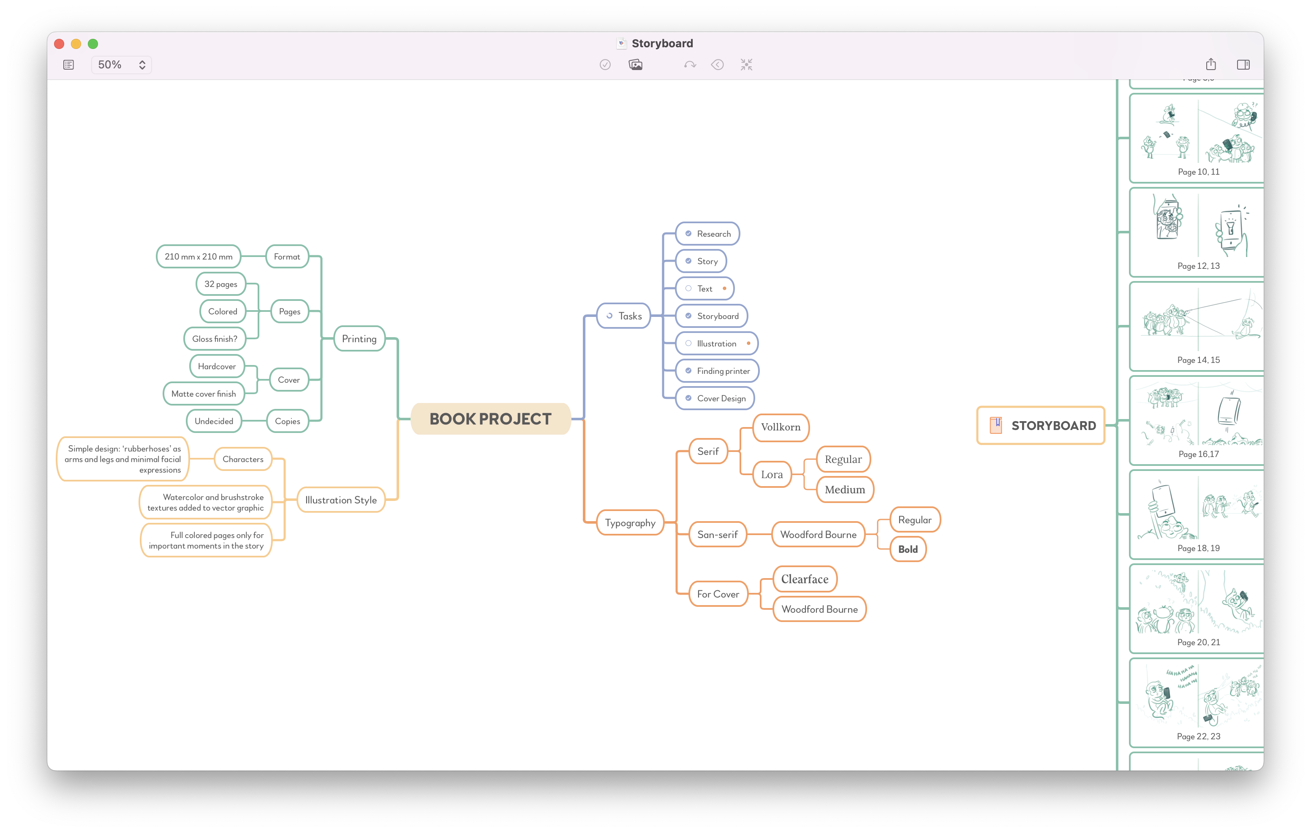This screenshot has height=833, width=1311.
Task: Select the For Cover node
Action: click(x=718, y=594)
